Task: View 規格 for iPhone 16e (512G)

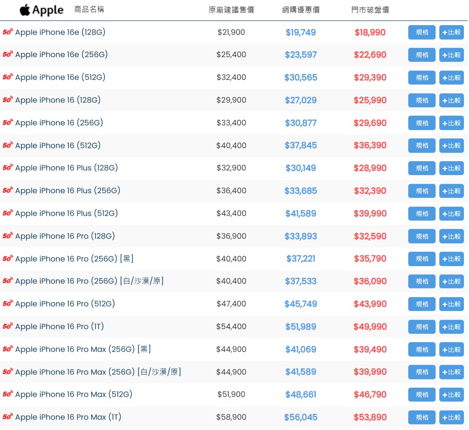Action: pyautogui.click(x=421, y=78)
